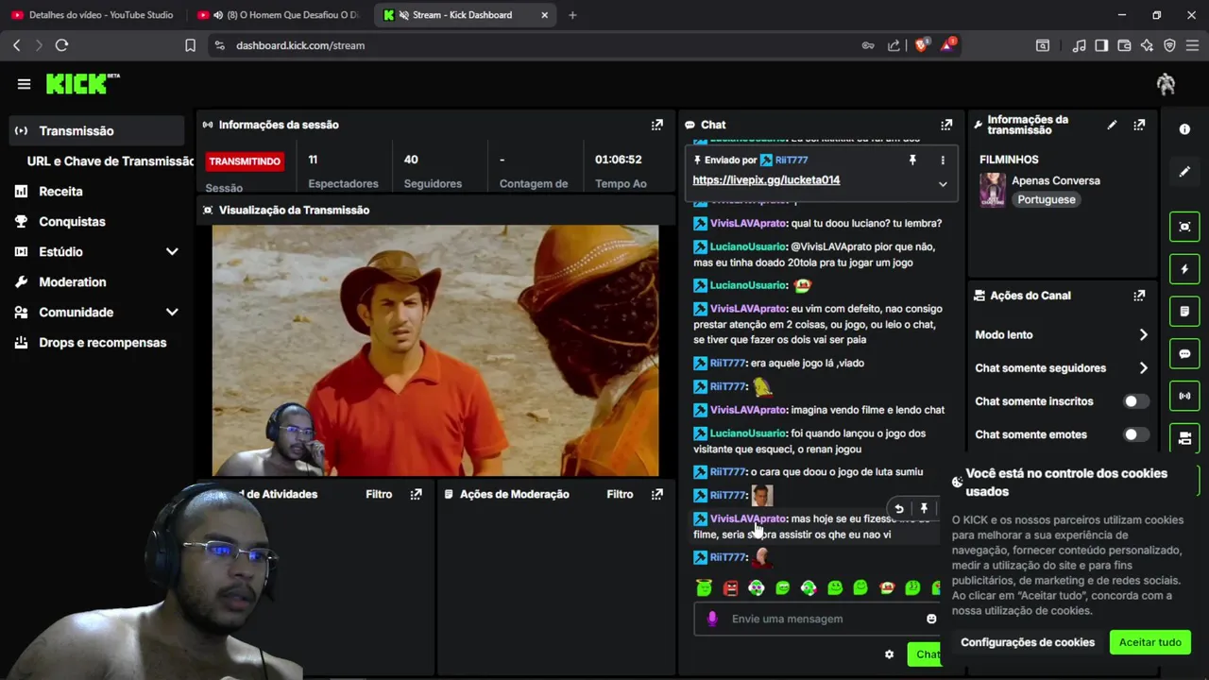Open Modo lento options arrow
Screen dimensions: 1209x680
pos(1143,335)
